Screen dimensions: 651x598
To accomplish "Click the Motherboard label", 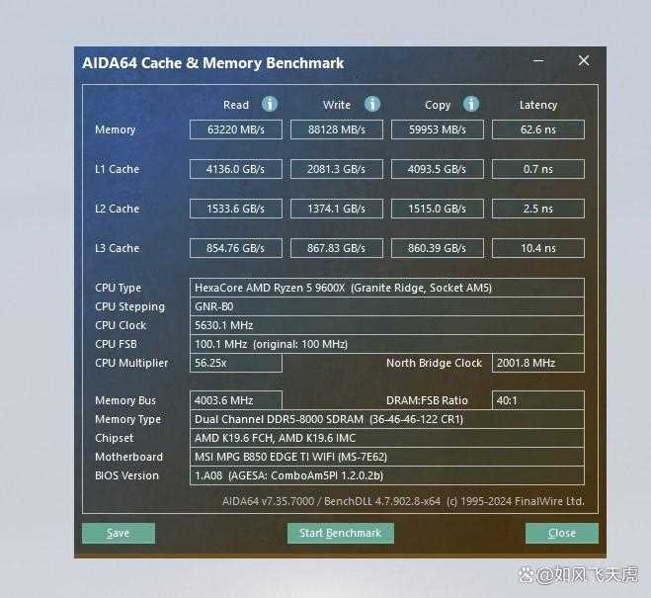I will (x=128, y=457).
